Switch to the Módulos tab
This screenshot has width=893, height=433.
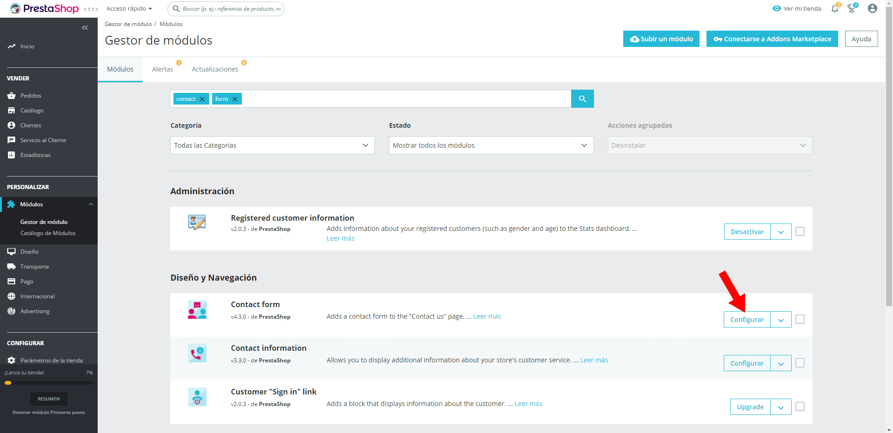(x=120, y=69)
